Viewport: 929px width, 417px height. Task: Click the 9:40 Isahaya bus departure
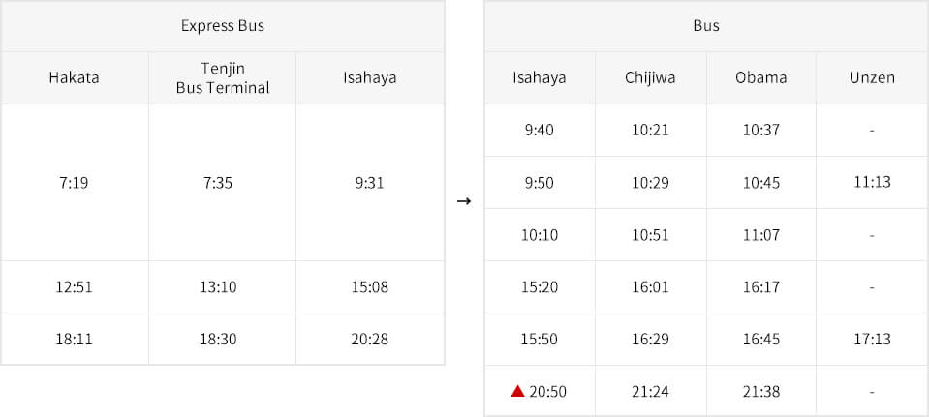(x=540, y=130)
